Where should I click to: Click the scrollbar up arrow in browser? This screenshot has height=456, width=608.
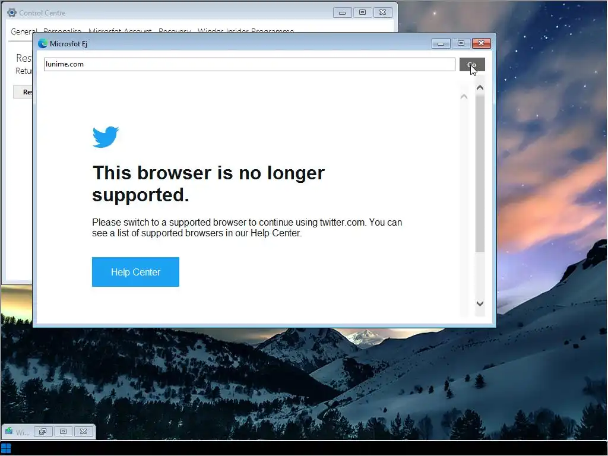point(480,88)
